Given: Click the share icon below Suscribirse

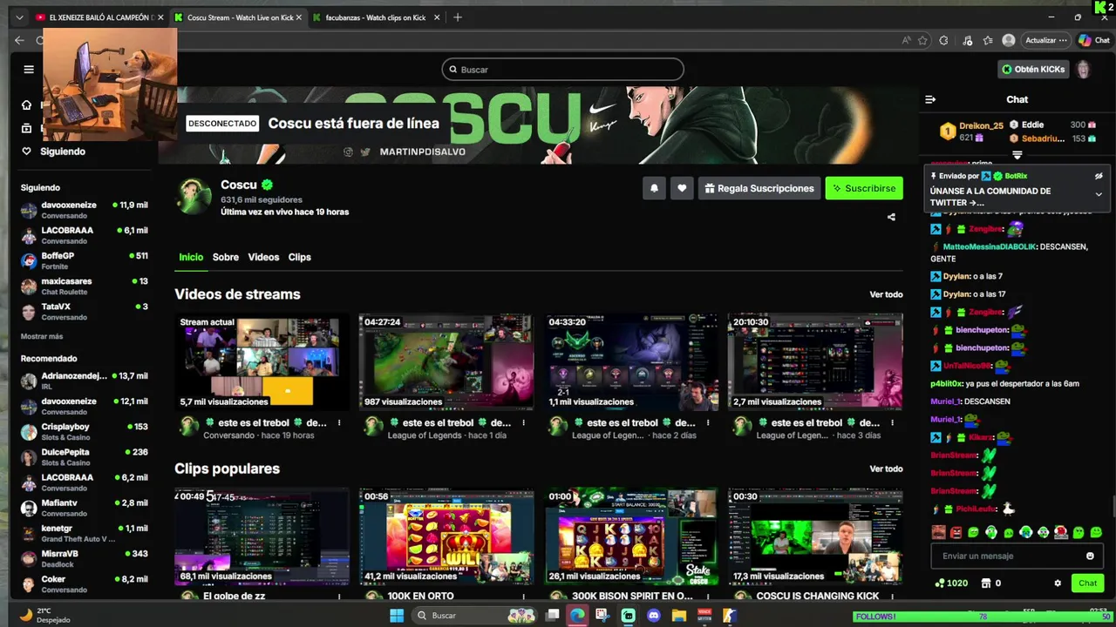Looking at the screenshot, I should coord(891,217).
